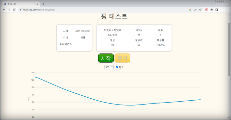Viewport: 231px width, 120px height.
Task: Start the ping test with 시작 button
Action: click(x=106, y=58)
